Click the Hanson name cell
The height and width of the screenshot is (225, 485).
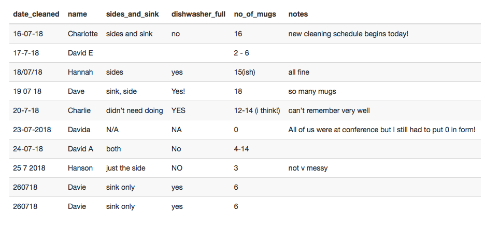80,168
